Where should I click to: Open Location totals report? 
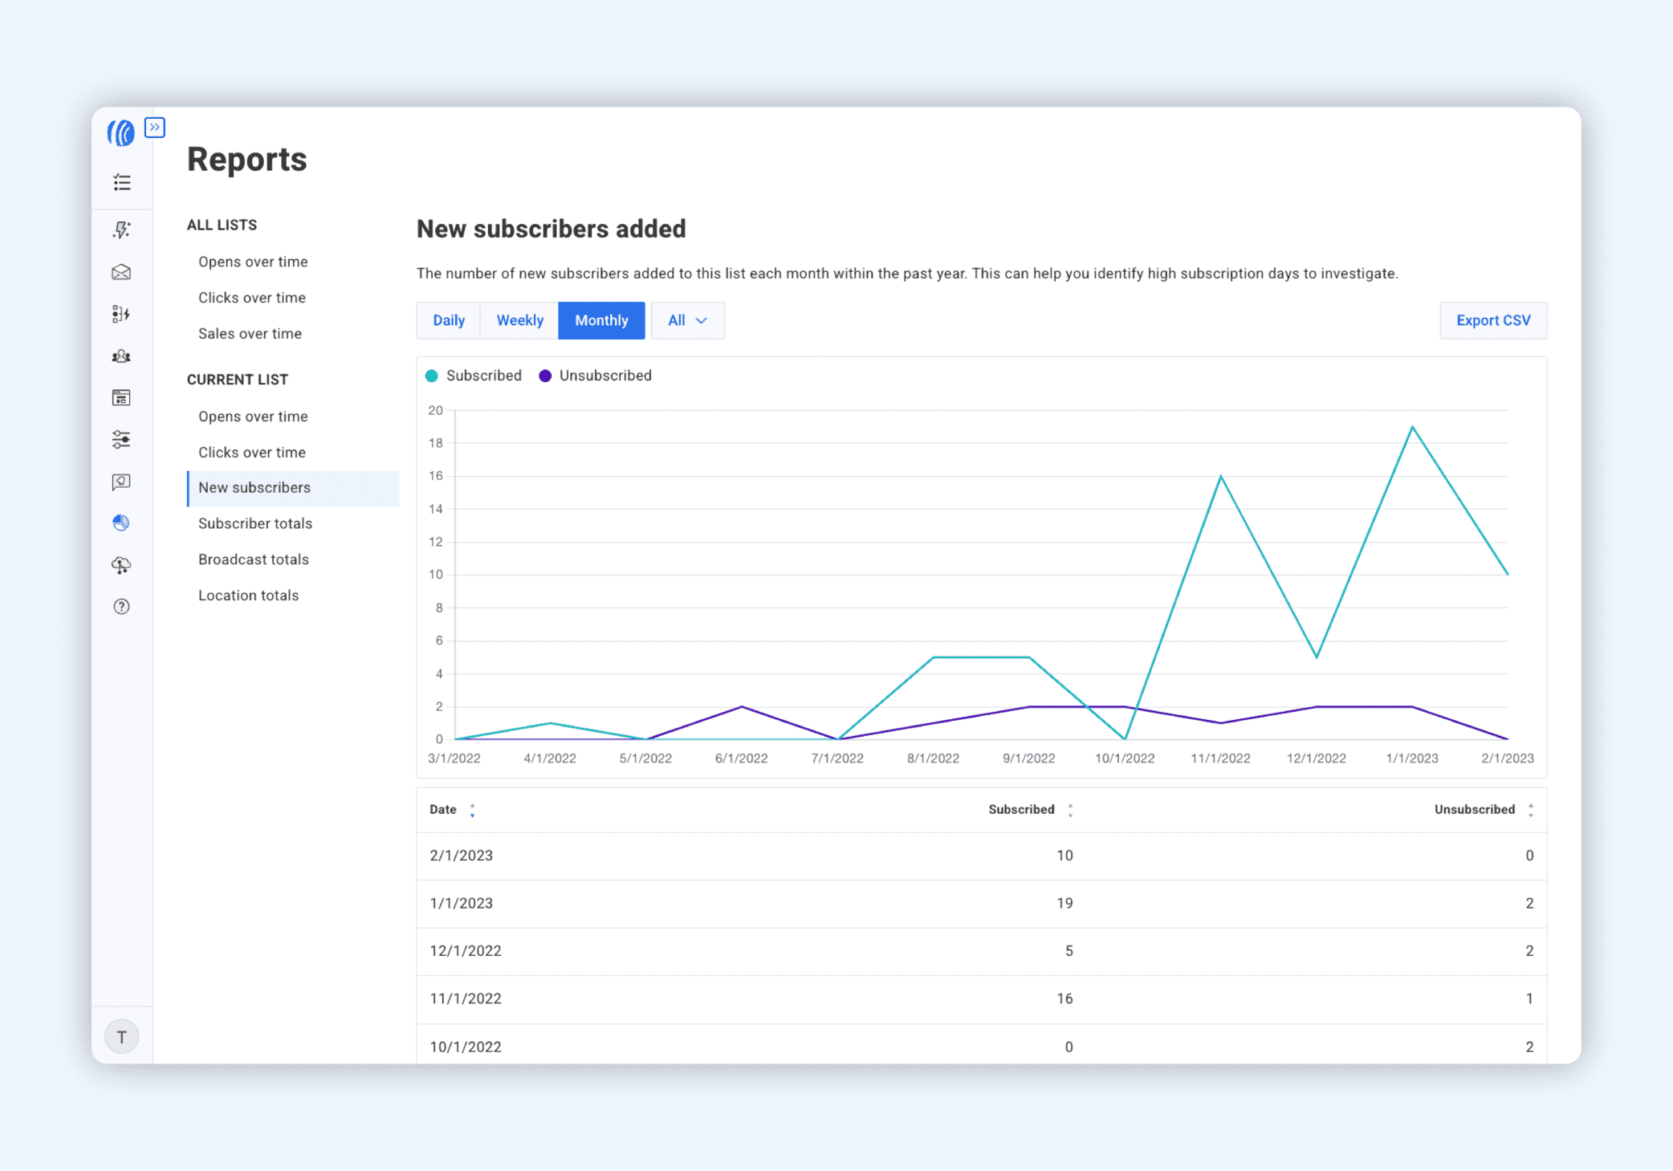[249, 596]
